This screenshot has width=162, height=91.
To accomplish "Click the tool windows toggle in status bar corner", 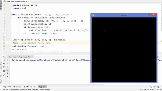I will [1, 89].
